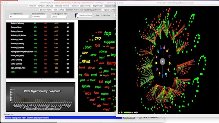
Task: Open the Select Site/Class dropdown
Action: tap(19, 17)
